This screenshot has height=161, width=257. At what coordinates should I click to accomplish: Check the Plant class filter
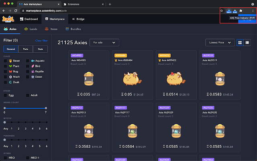click(5, 66)
